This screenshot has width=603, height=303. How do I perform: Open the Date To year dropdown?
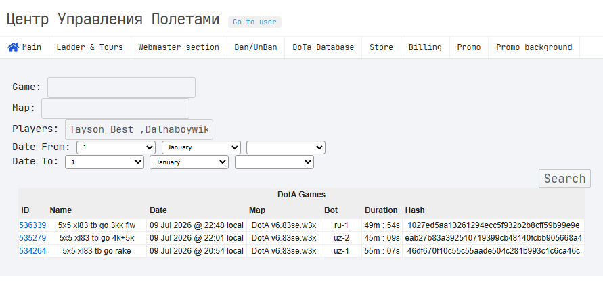pos(274,162)
